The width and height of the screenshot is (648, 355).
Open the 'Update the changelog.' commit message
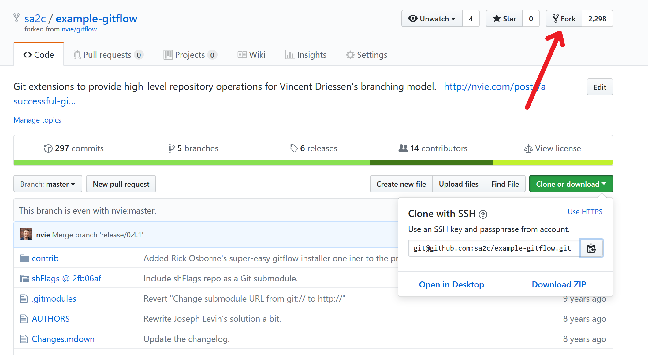pyautogui.click(x=187, y=339)
